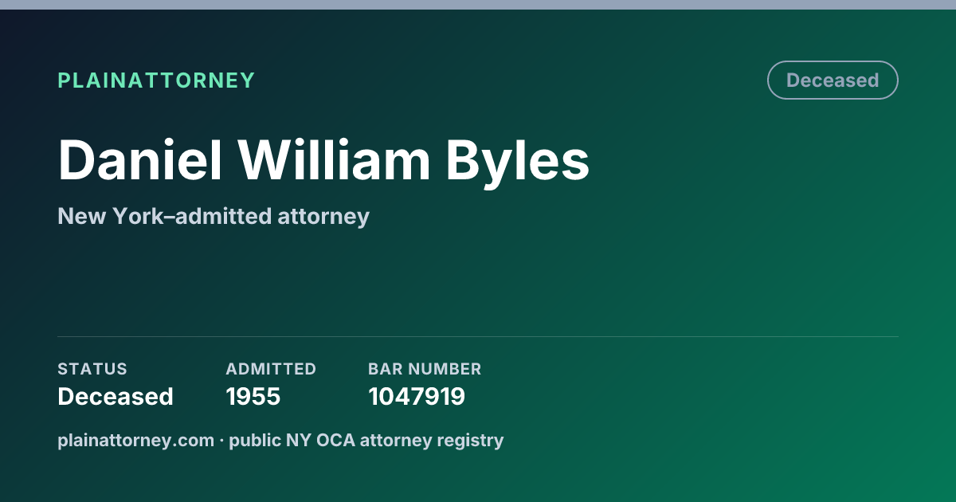Click the word Daniel in the heading
Image resolution: width=956 pixels, height=502 pixels.
click(140, 160)
